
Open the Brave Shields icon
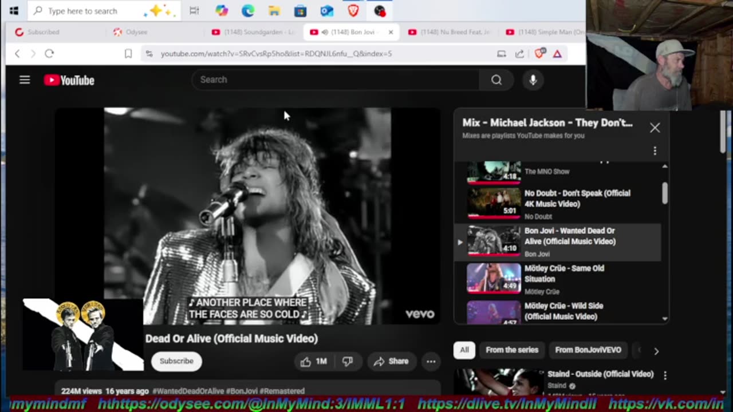coord(539,54)
